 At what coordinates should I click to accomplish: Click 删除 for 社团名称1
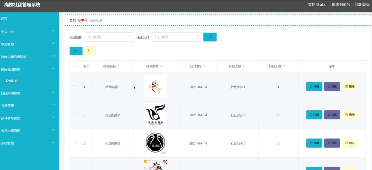350,87
